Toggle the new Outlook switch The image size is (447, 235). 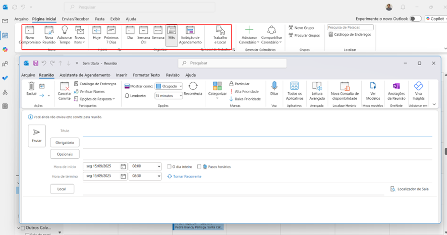pos(416,19)
